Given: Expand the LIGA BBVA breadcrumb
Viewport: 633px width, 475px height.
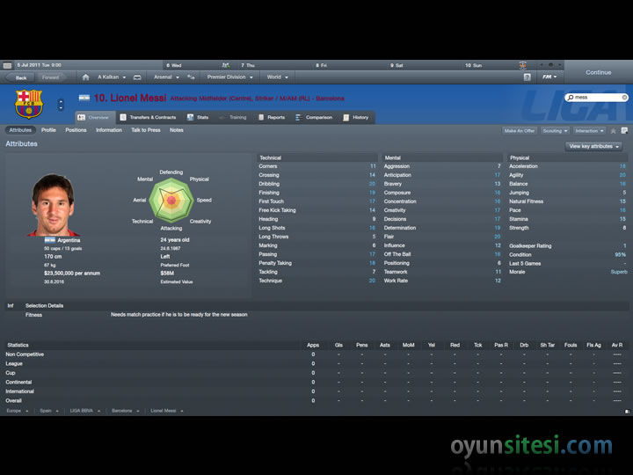Looking at the screenshot, I should pyautogui.click(x=84, y=411).
